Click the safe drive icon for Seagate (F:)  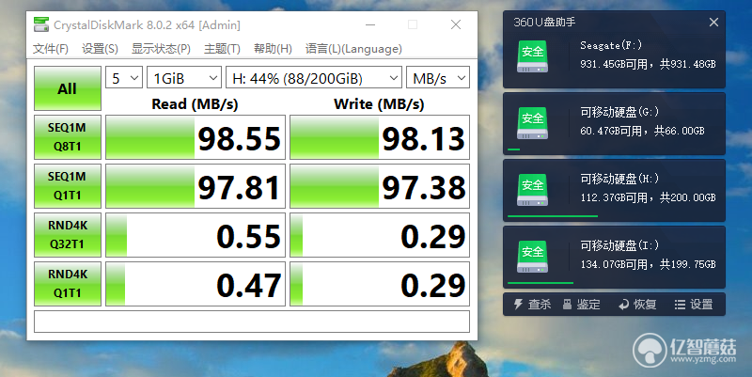pyautogui.click(x=532, y=56)
